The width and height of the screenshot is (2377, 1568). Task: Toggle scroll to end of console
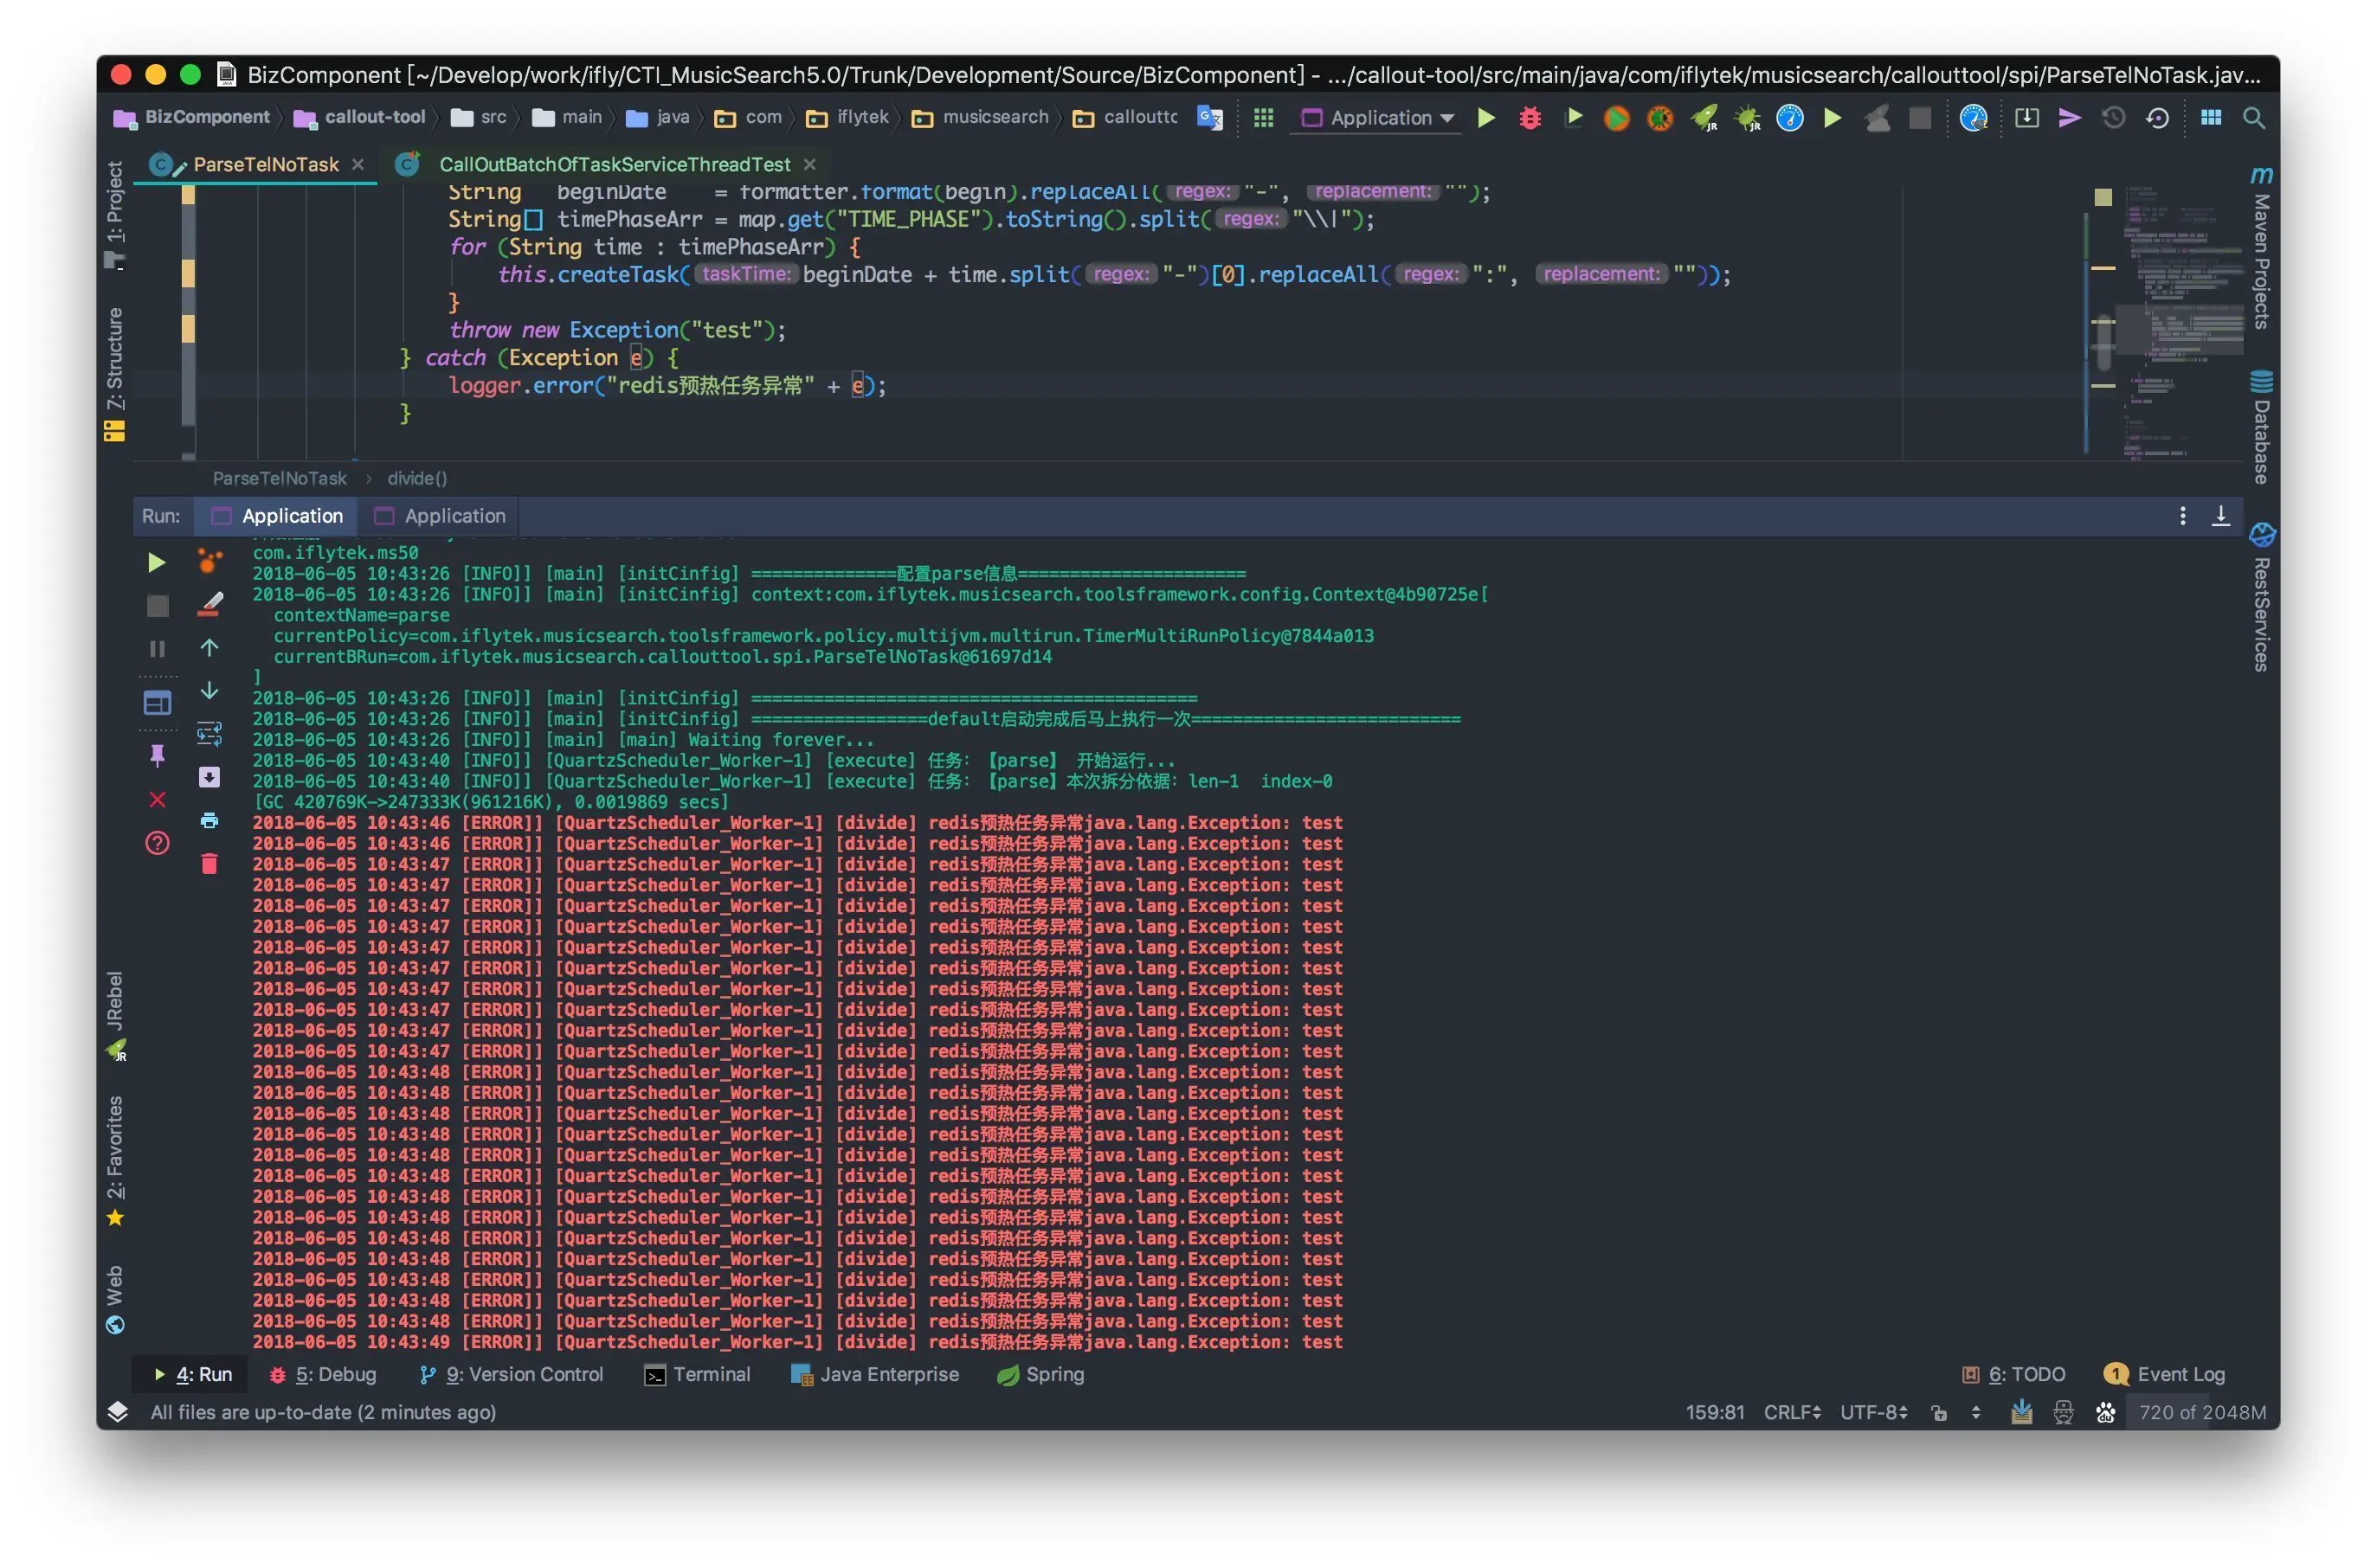209,778
